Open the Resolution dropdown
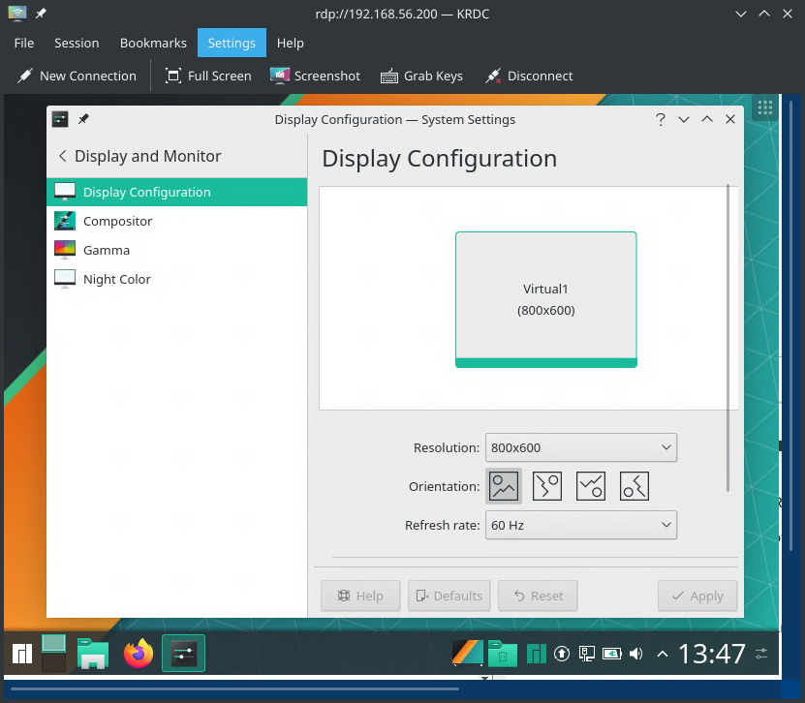805x703 pixels. click(580, 447)
